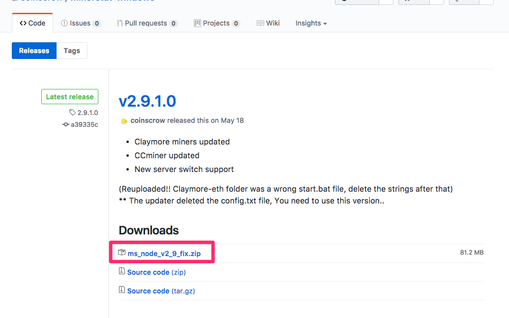Open the v2.9.1.0 release title

pyautogui.click(x=147, y=101)
